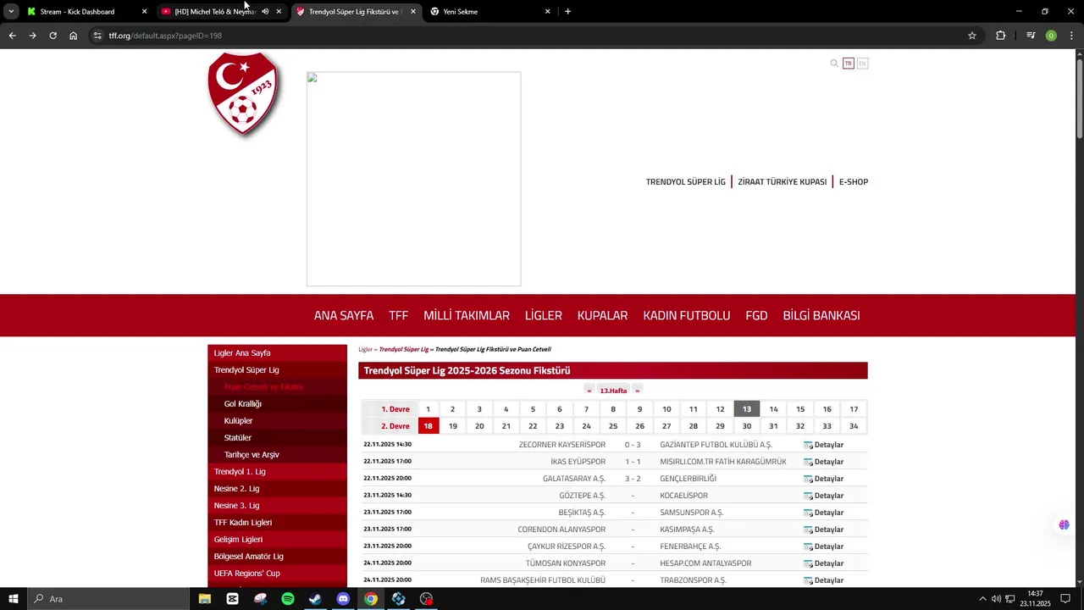Go back with the browser back arrow
1084x610 pixels.
coord(12,36)
